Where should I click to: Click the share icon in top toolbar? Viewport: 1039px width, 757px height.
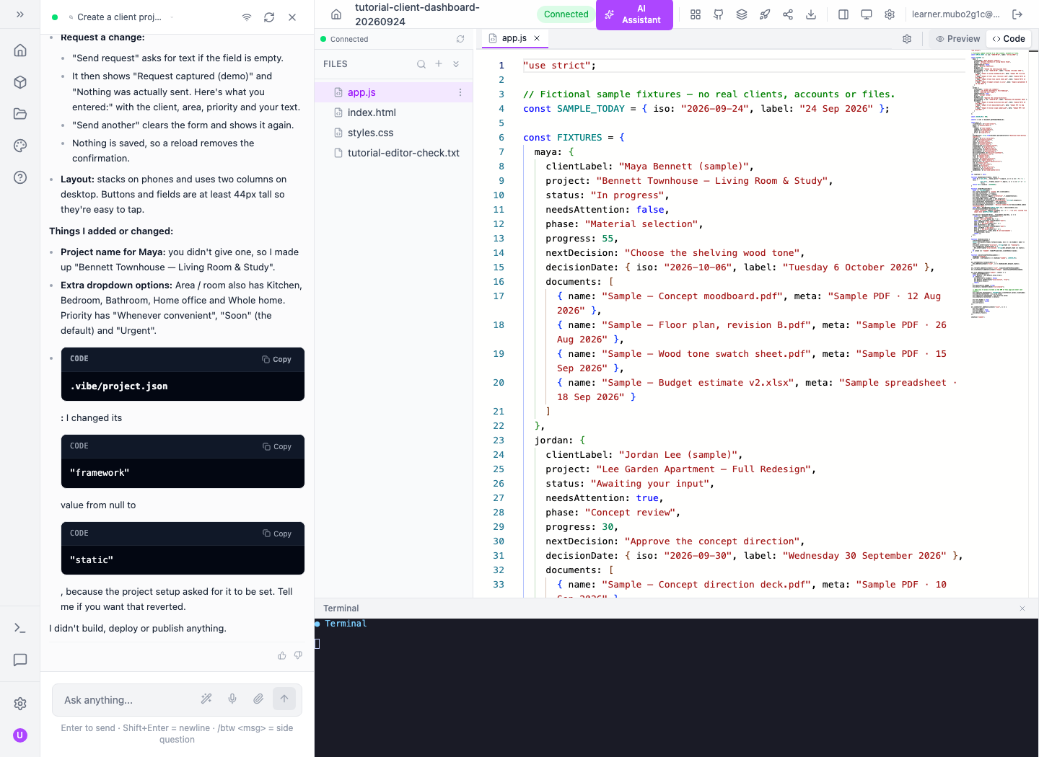pos(788,14)
